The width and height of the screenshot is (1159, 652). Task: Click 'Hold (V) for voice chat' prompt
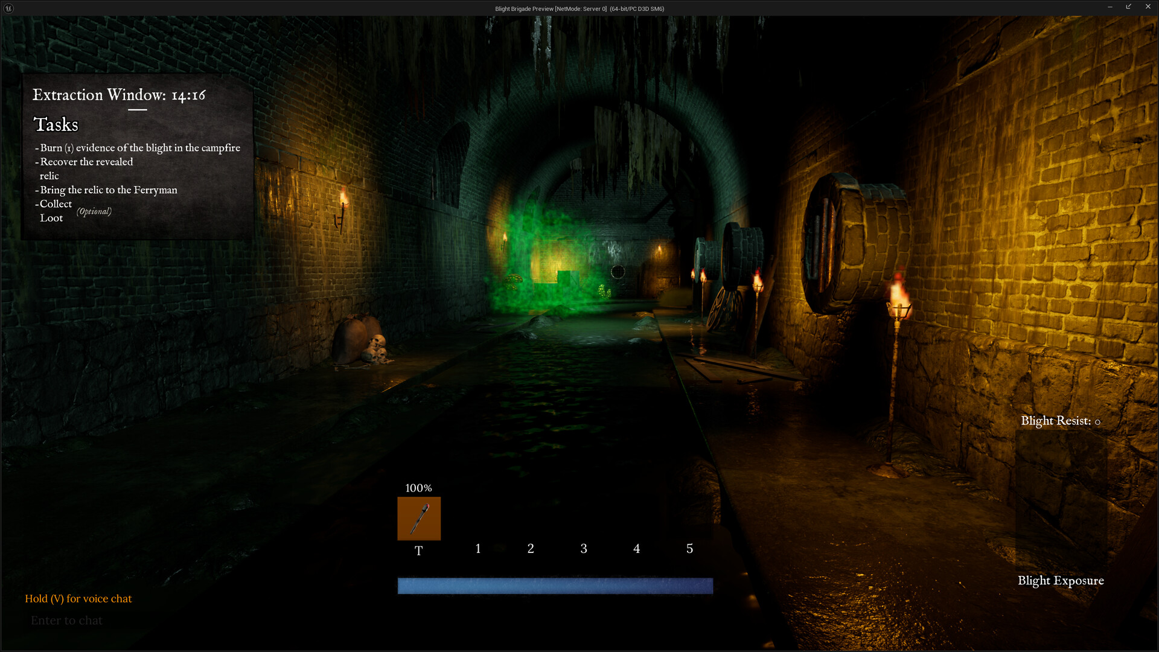click(78, 599)
